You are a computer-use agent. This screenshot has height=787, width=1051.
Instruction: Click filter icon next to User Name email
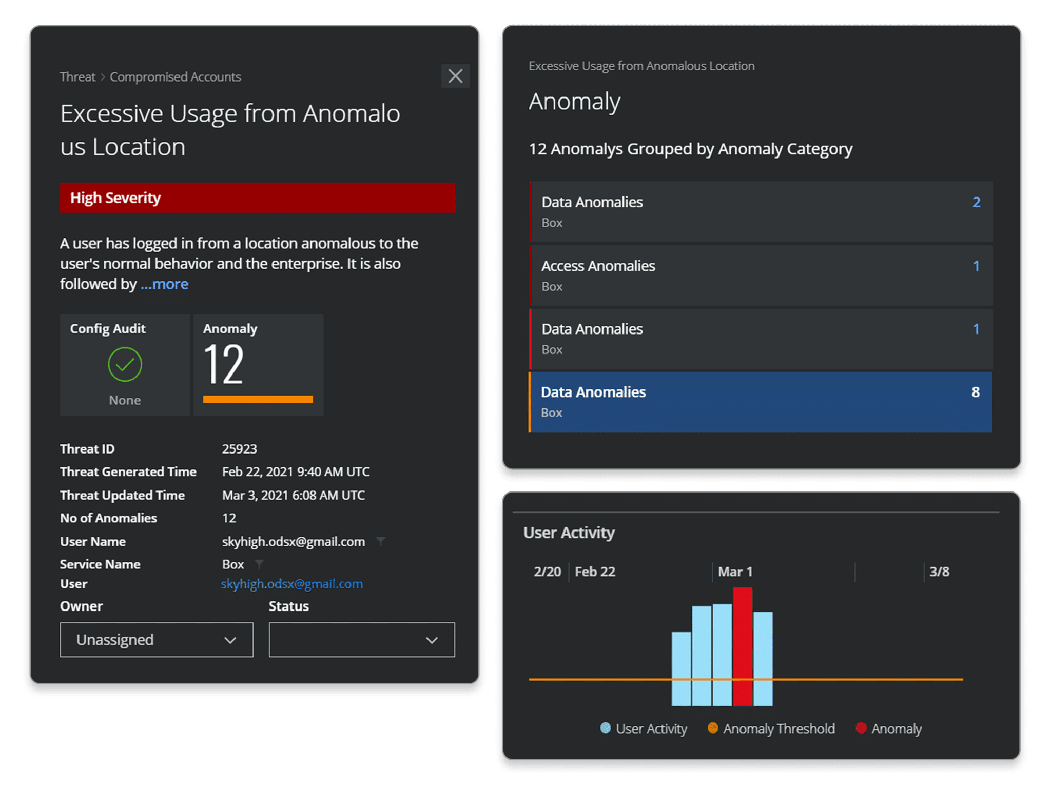pos(380,541)
